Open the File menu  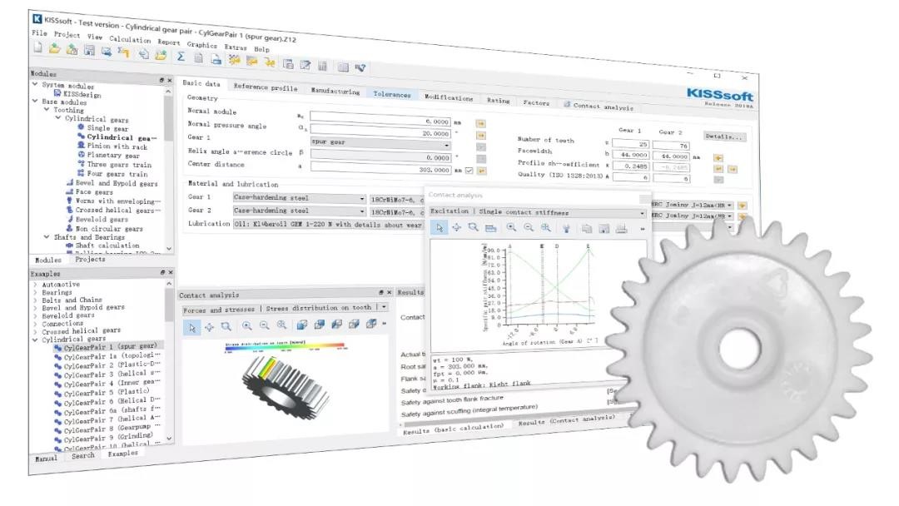tap(39, 32)
